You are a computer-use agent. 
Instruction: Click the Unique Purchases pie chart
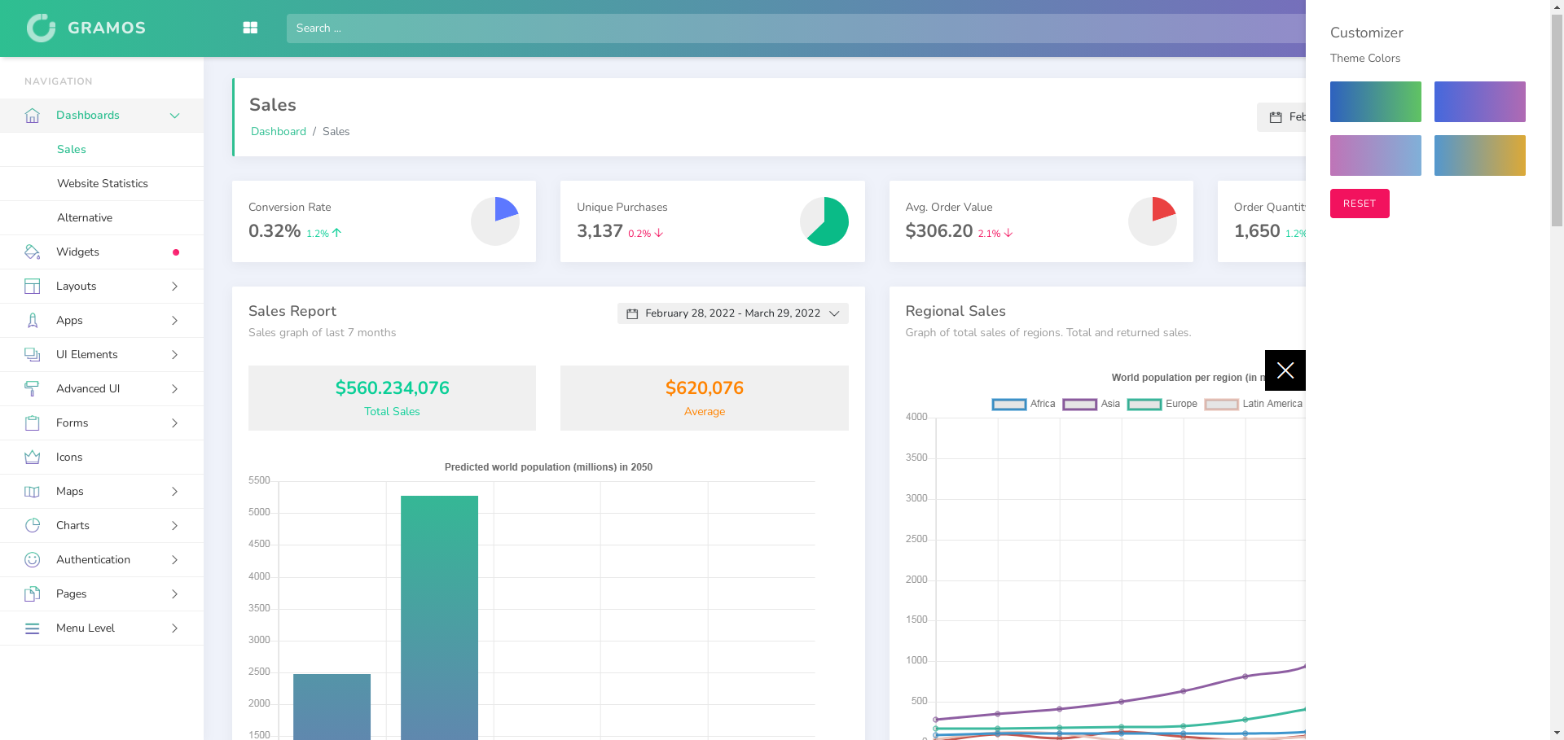[824, 221]
